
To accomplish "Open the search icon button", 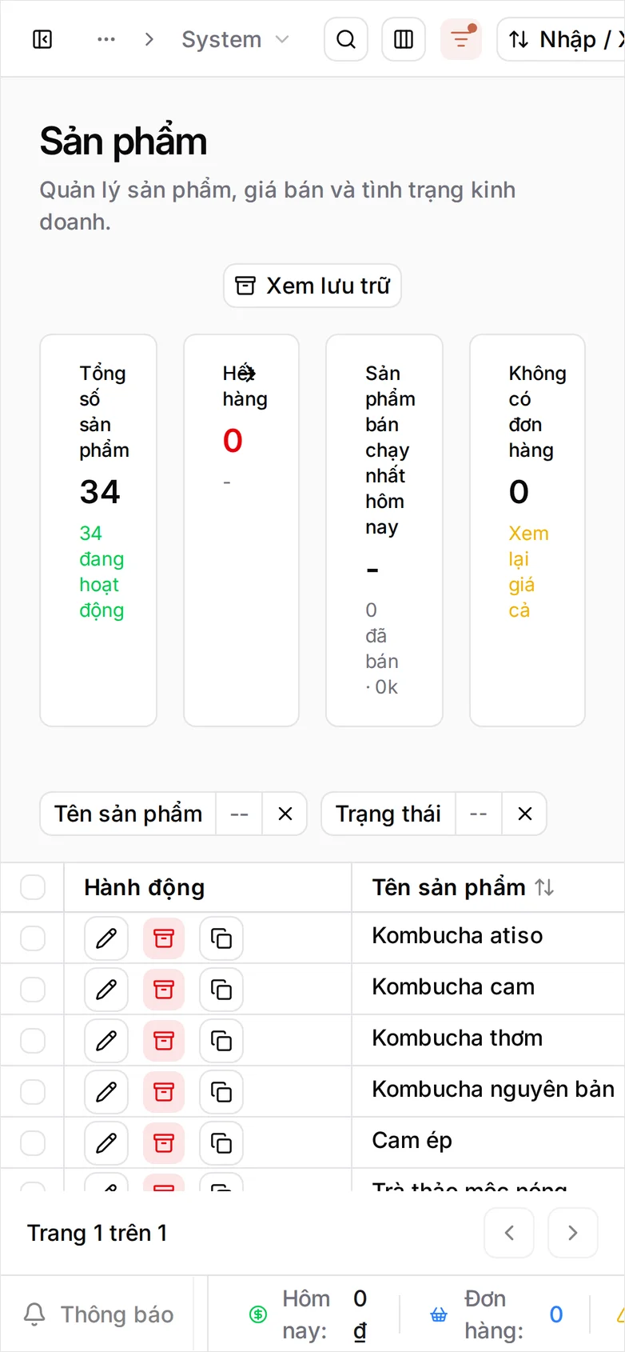I will [346, 39].
